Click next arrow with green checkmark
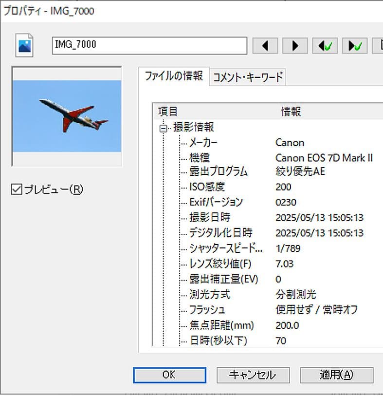383x396 pixels. pyautogui.click(x=354, y=46)
